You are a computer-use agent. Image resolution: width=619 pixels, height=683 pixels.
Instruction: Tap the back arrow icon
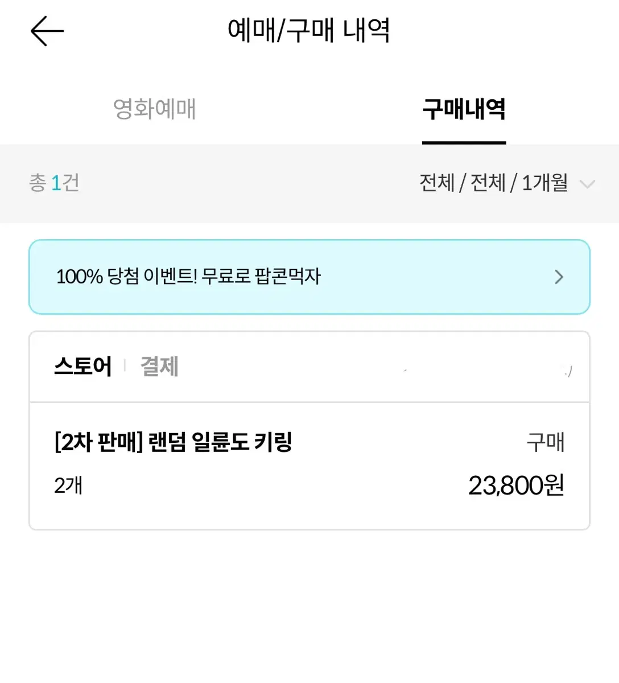pos(47,31)
